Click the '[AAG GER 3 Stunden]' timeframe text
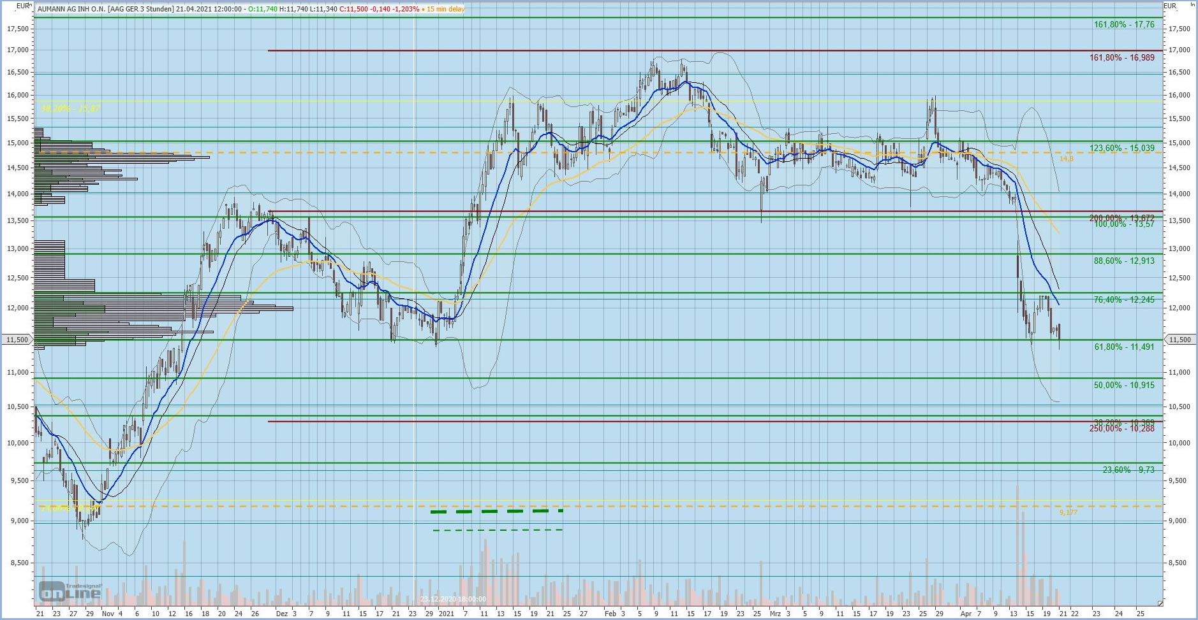 click(x=140, y=9)
